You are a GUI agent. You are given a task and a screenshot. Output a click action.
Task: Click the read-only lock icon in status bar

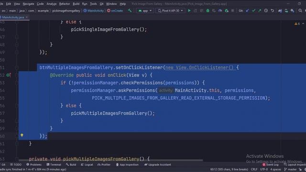click(x=300, y=170)
